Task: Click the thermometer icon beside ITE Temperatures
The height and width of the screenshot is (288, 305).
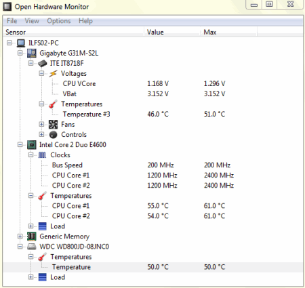Action: [x=53, y=104]
